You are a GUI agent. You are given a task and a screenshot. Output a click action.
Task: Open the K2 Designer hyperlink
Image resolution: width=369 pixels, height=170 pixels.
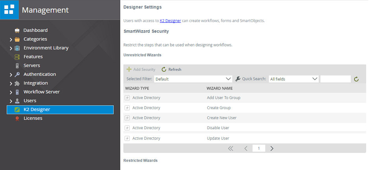[170, 20]
